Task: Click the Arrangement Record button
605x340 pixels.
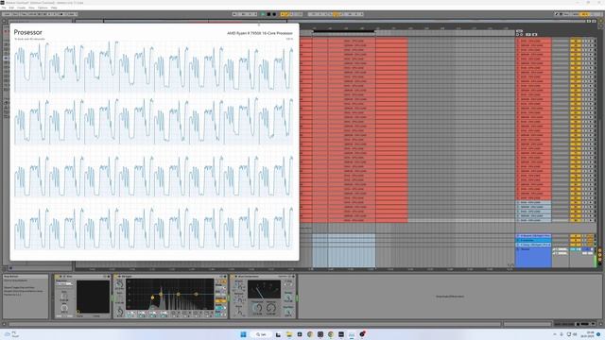Action: 274,14
